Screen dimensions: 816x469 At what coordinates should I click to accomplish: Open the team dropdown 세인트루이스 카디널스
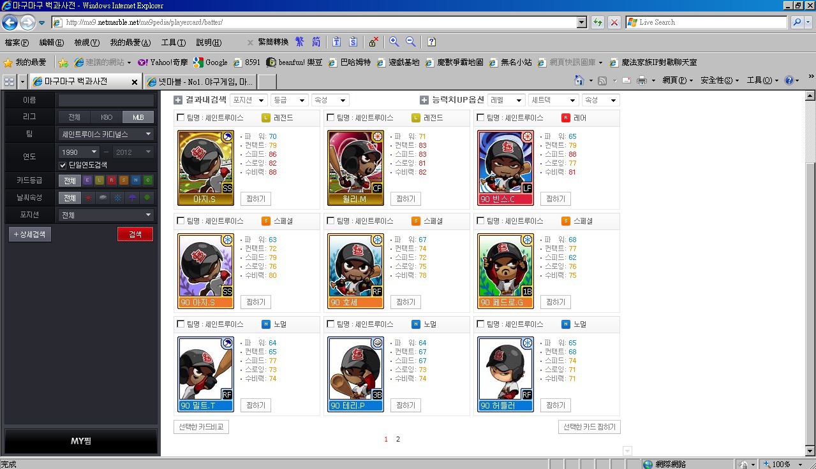[106, 134]
